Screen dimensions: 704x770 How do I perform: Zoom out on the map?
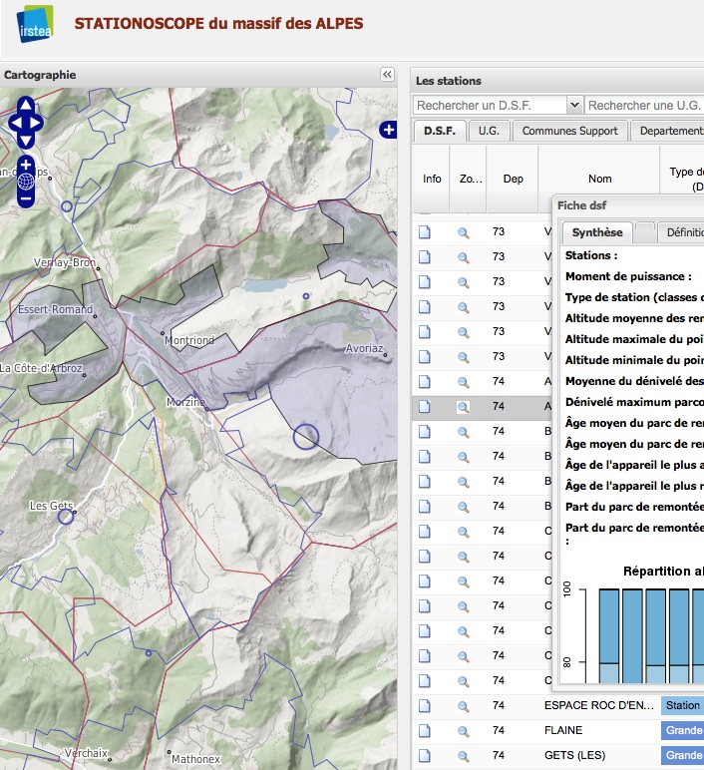pyautogui.click(x=26, y=198)
